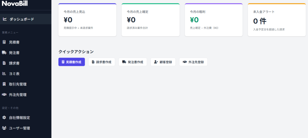The height and width of the screenshot is (138, 308).
Task: Go to 取引先管理 page
Action: click(x=18, y=84)
